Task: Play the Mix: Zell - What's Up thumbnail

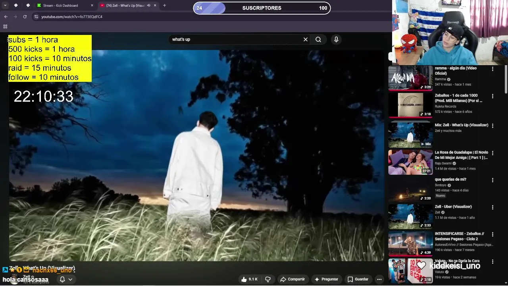Action: coord(410,135)
